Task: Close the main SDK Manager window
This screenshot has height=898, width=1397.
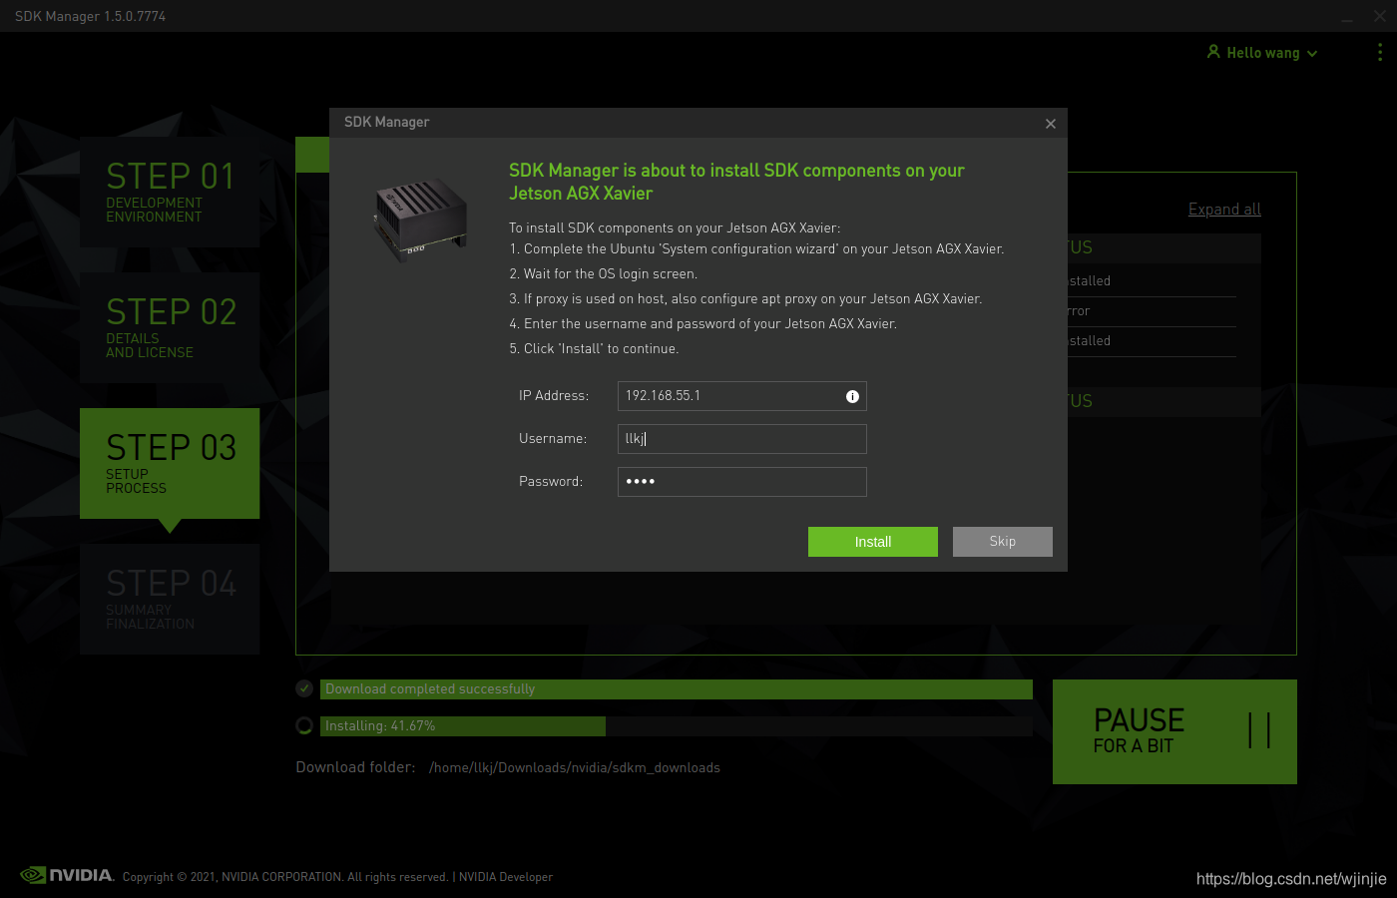Action: pyautogui.click(x=1380, y=16)
